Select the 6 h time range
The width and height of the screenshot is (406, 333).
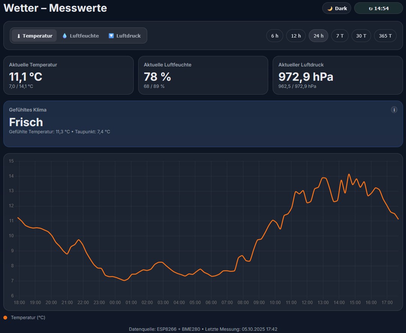(275, 36)
